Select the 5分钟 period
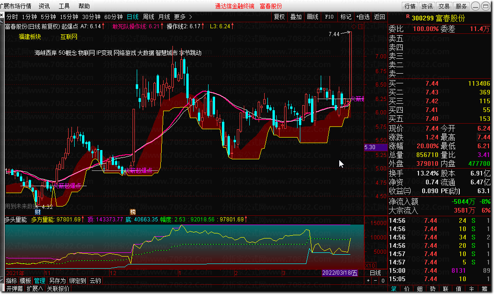 click(x=48, y=17)
